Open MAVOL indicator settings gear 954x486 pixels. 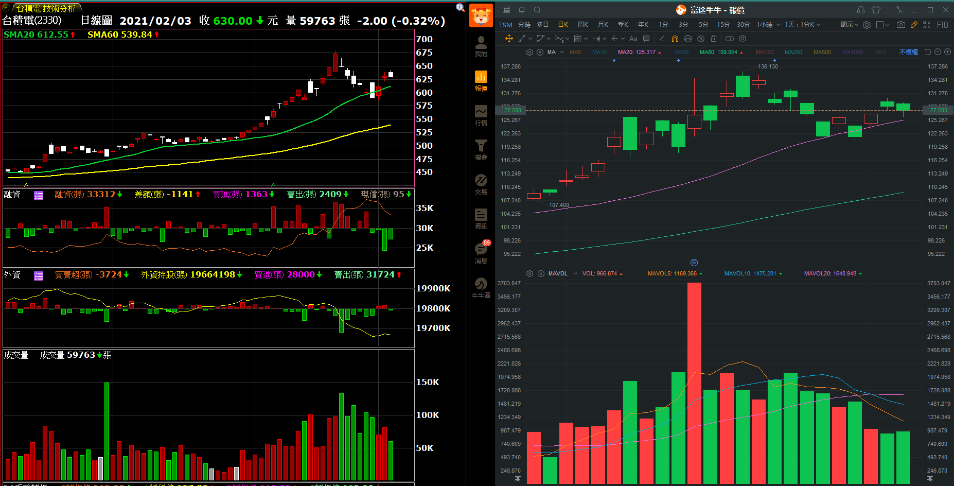tap(529, 273)
